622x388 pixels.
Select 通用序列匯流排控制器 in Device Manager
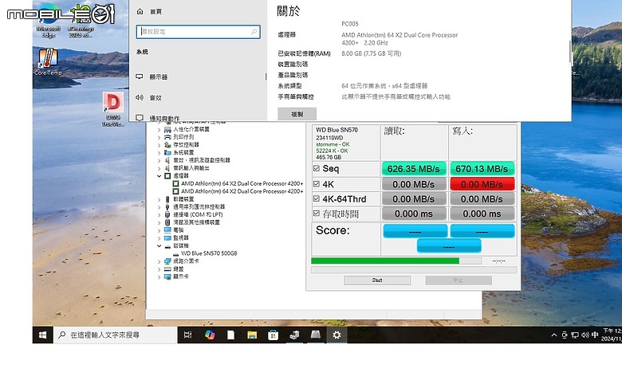tap(199, 207)
